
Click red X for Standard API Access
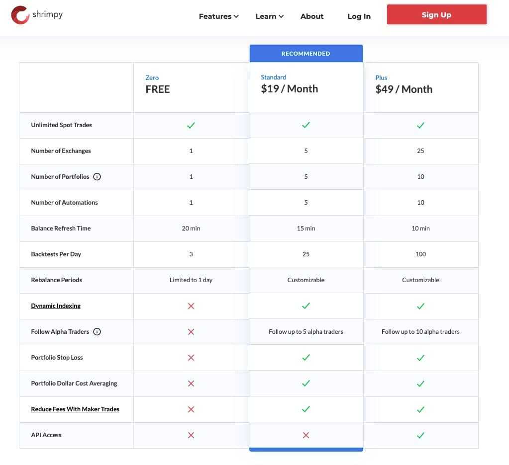(305, 435)
